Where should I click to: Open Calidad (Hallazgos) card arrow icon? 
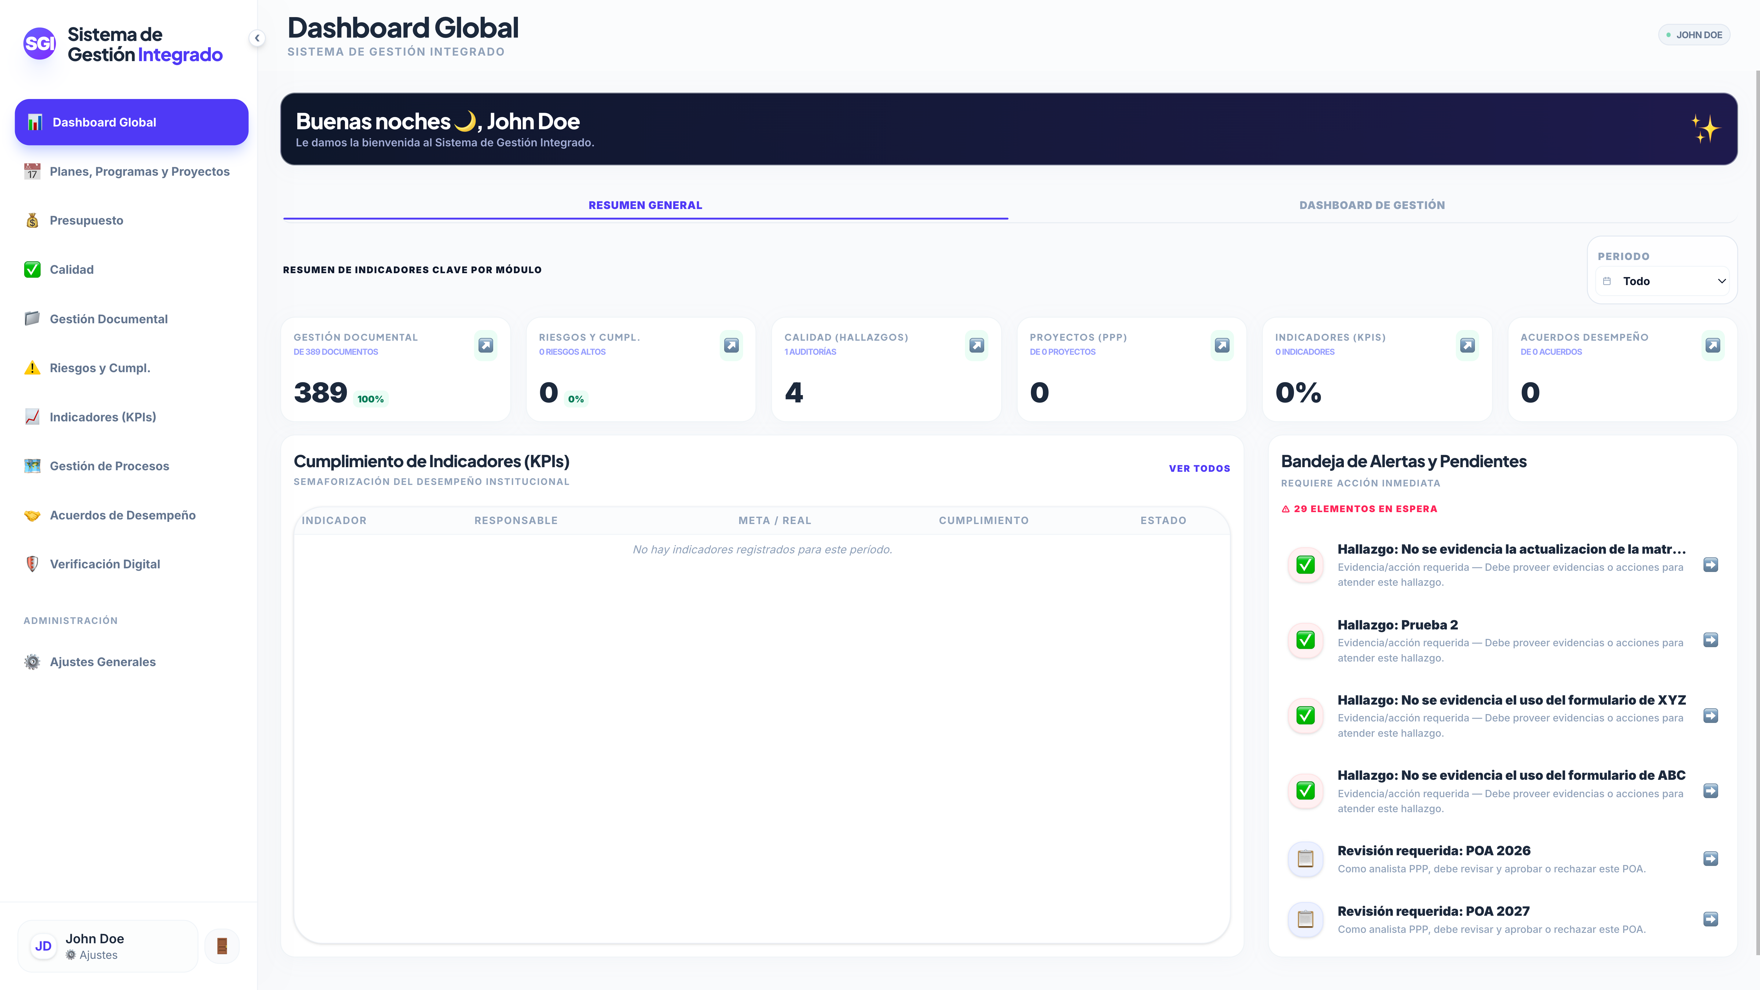[976, 345]
